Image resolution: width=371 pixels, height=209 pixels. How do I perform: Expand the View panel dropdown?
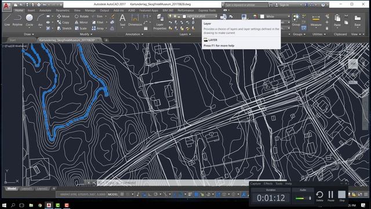[x=356, y=34]
